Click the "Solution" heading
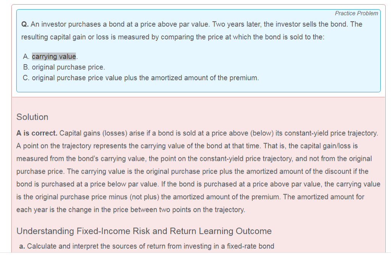The height and width of the screenshot is (255, 391). [32, 117]
